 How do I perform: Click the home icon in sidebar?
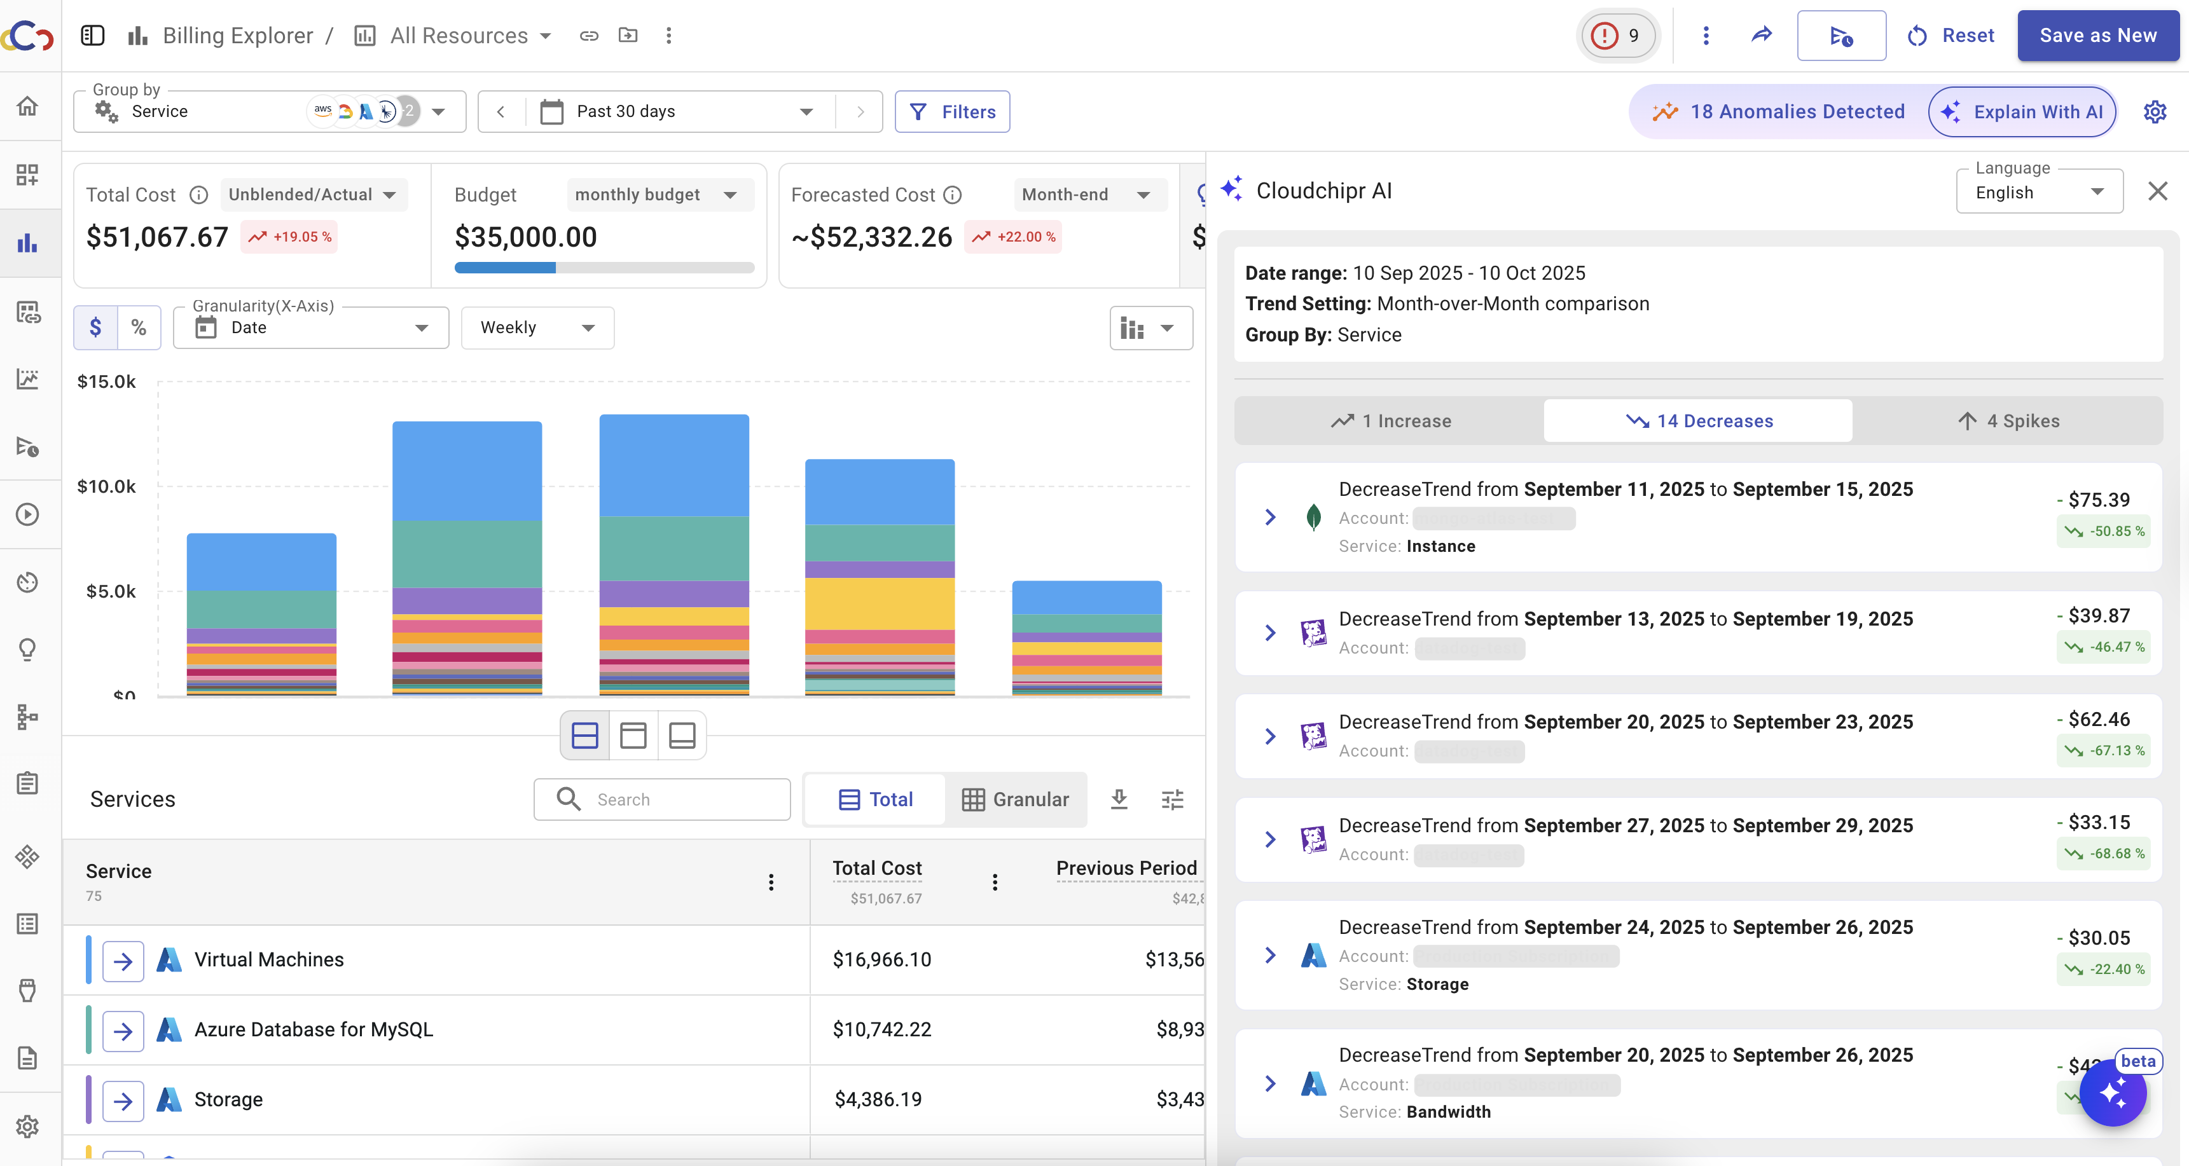[x=27, y=106]
